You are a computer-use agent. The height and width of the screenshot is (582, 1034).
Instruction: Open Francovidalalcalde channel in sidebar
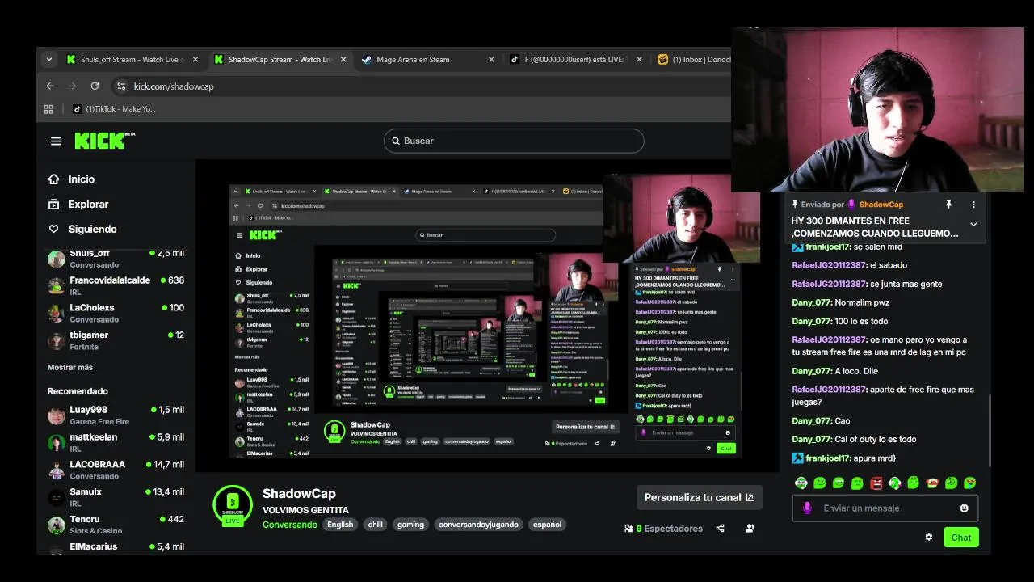tap(116, 286)
